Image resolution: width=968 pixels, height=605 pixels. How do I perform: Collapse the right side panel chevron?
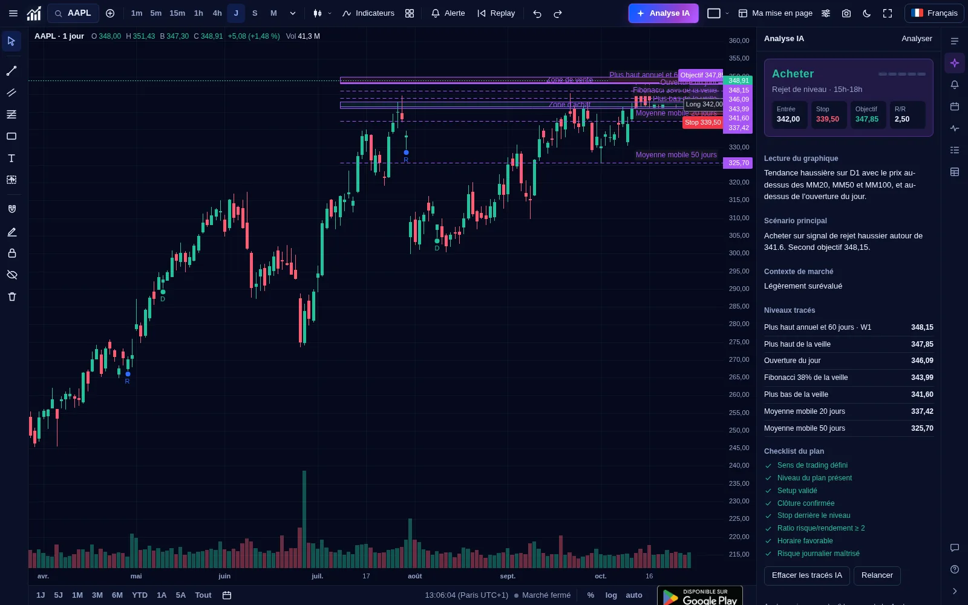tap(955, 591)
